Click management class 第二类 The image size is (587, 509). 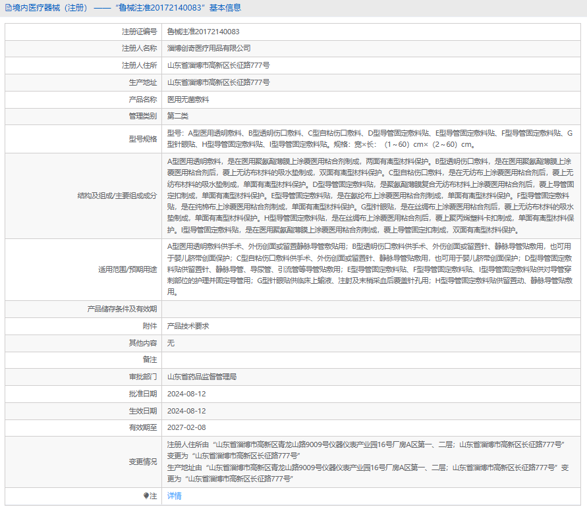coord(177,116)
